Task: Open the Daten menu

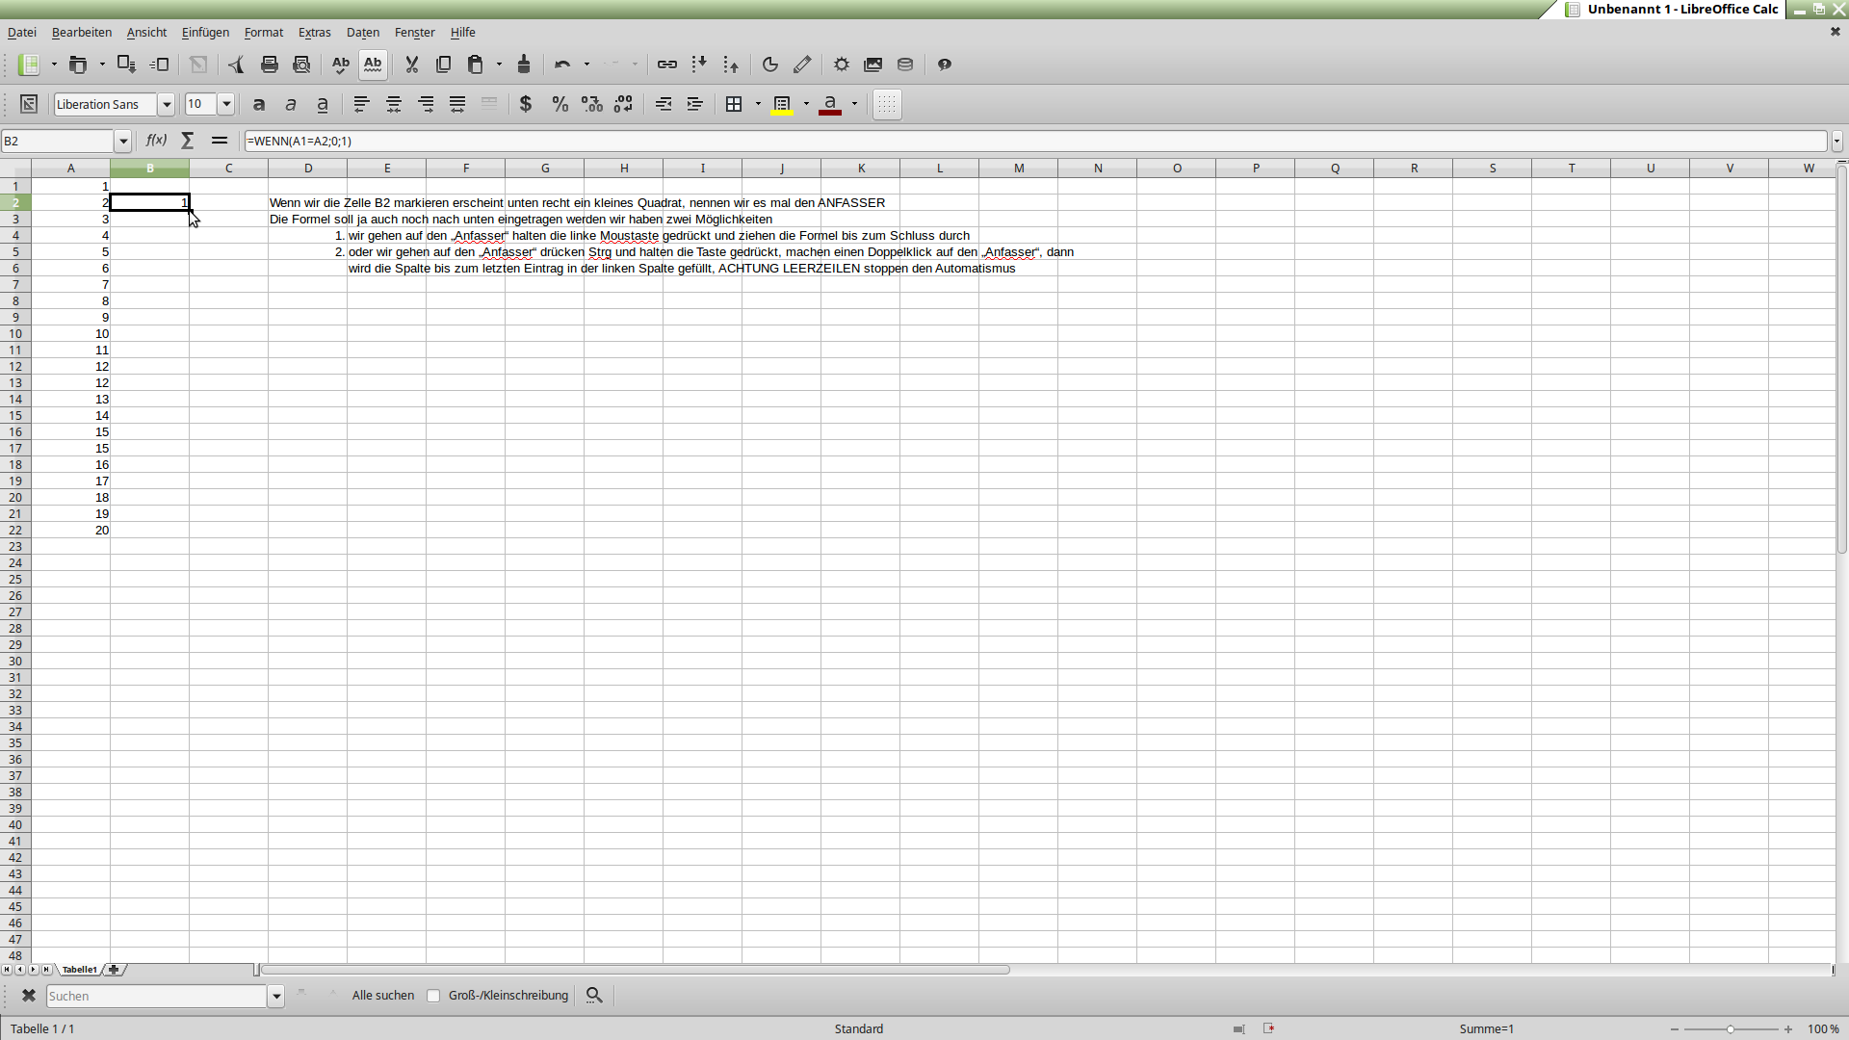Action: tap(362, 32)
